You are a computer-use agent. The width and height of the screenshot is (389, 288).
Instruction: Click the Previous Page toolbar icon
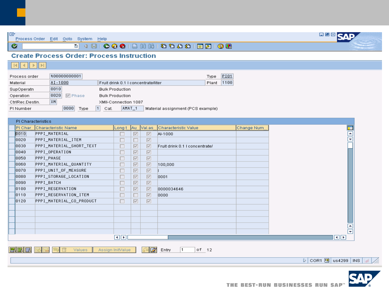pyautogui.click(x=172, y=46)
